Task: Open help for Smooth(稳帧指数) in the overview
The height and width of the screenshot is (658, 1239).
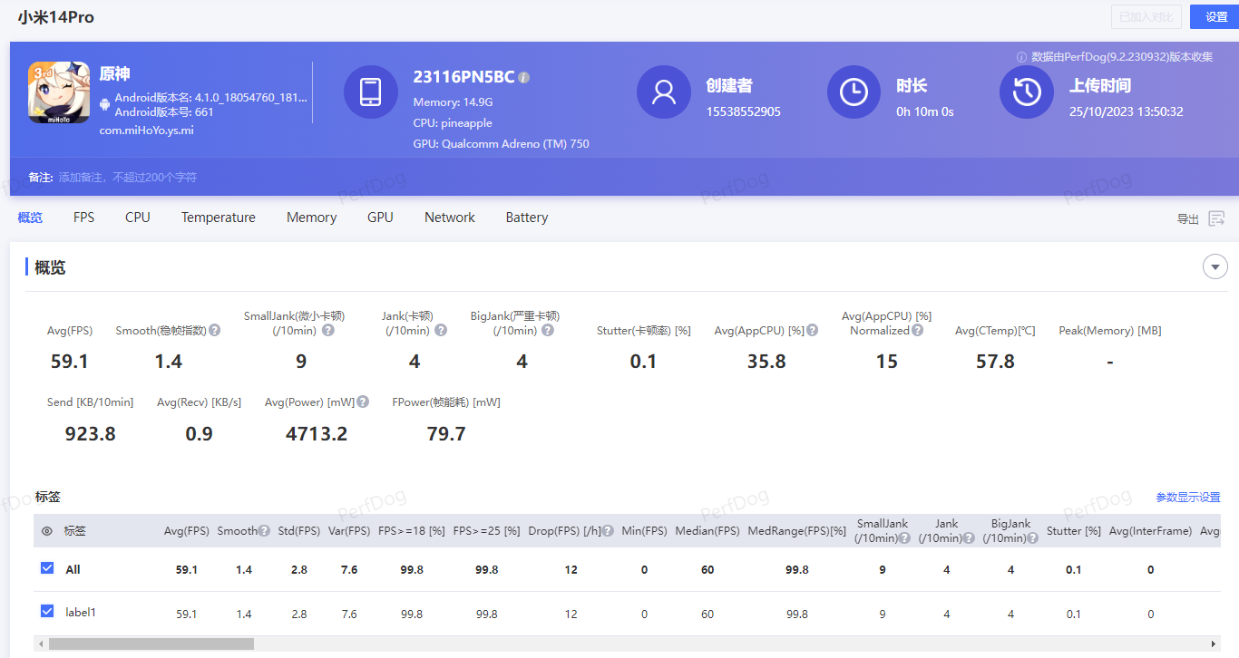Action: pyautogui.click(x=215, y=331)
